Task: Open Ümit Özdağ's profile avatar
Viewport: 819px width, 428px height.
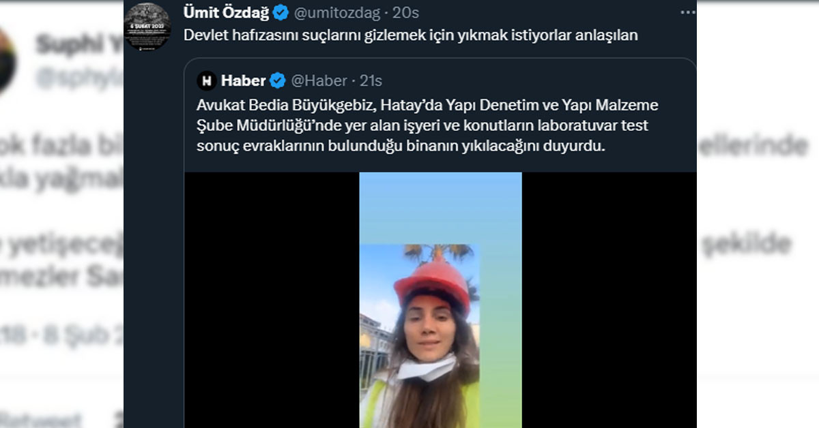Action: (147, 26)
